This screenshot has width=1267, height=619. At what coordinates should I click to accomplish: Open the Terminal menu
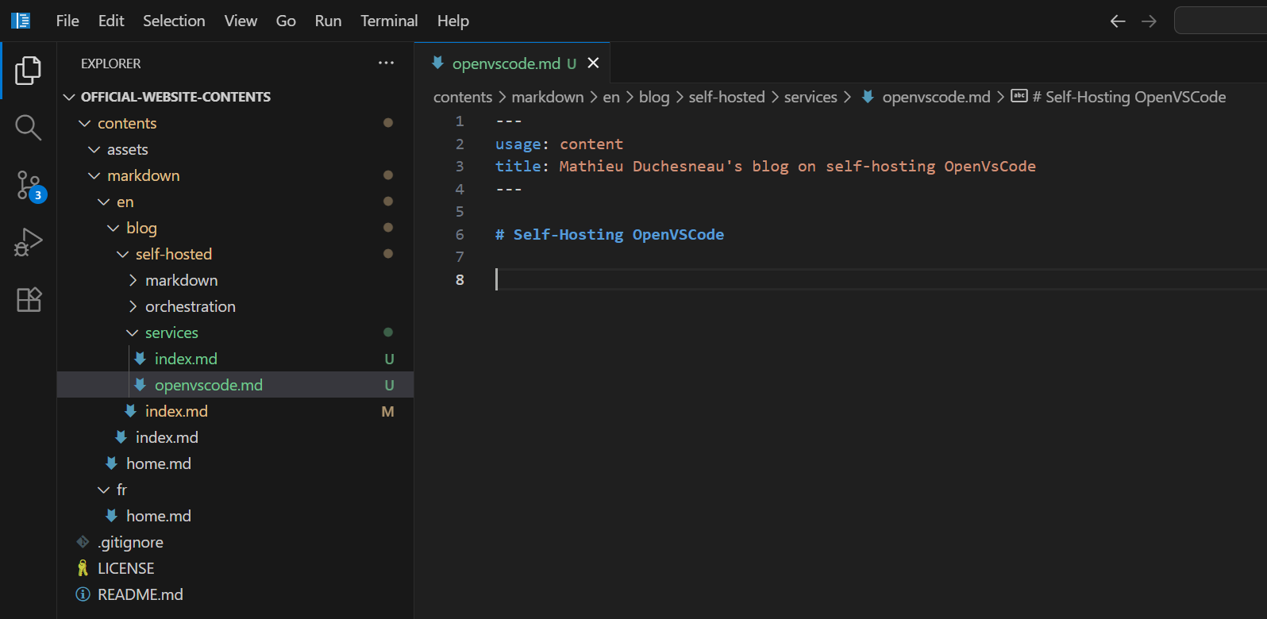(389, 21)
